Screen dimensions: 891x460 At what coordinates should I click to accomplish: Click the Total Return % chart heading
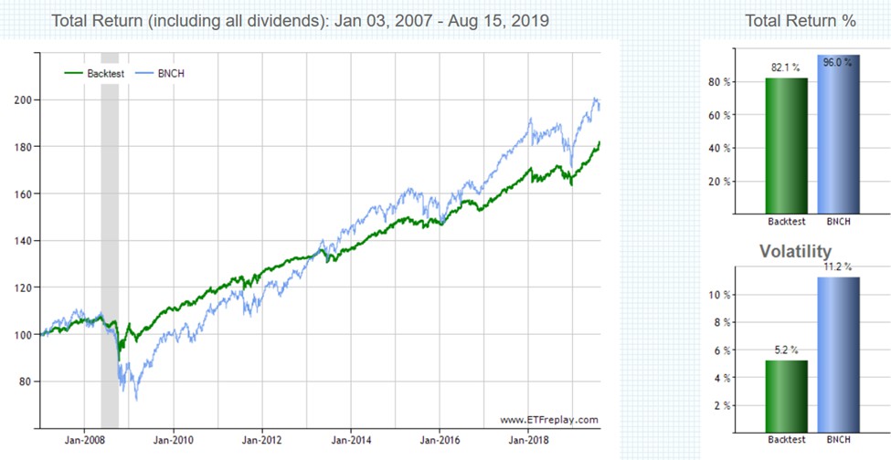pyautogui.click(x=801, y=21)
